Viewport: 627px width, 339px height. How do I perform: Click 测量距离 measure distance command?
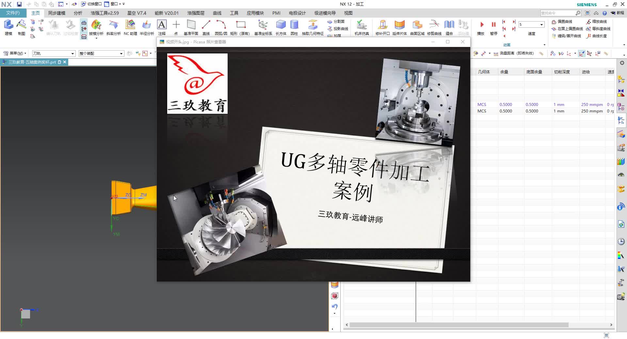click(514, 53)
